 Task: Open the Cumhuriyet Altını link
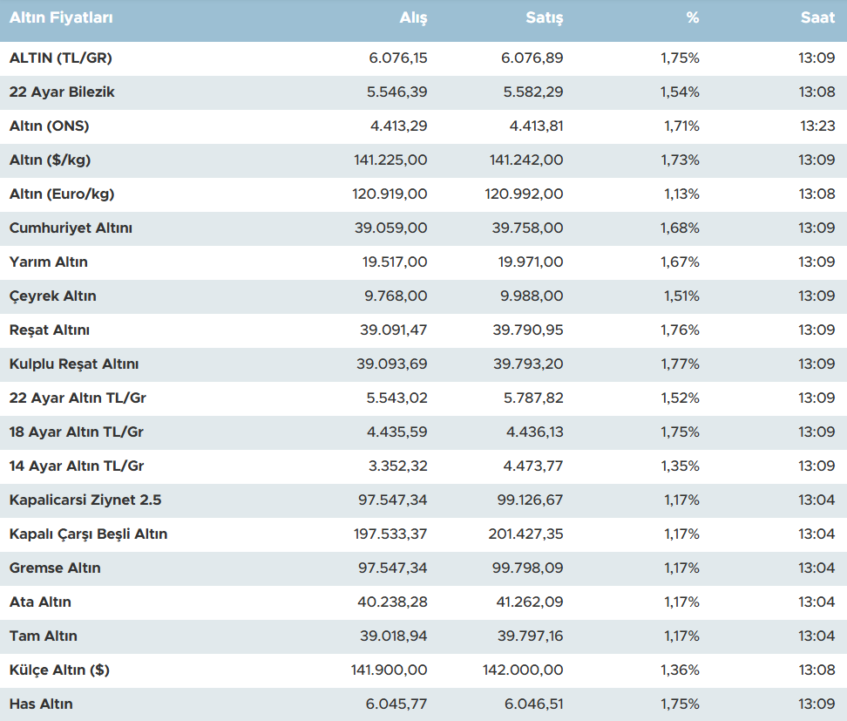(71, 228)
